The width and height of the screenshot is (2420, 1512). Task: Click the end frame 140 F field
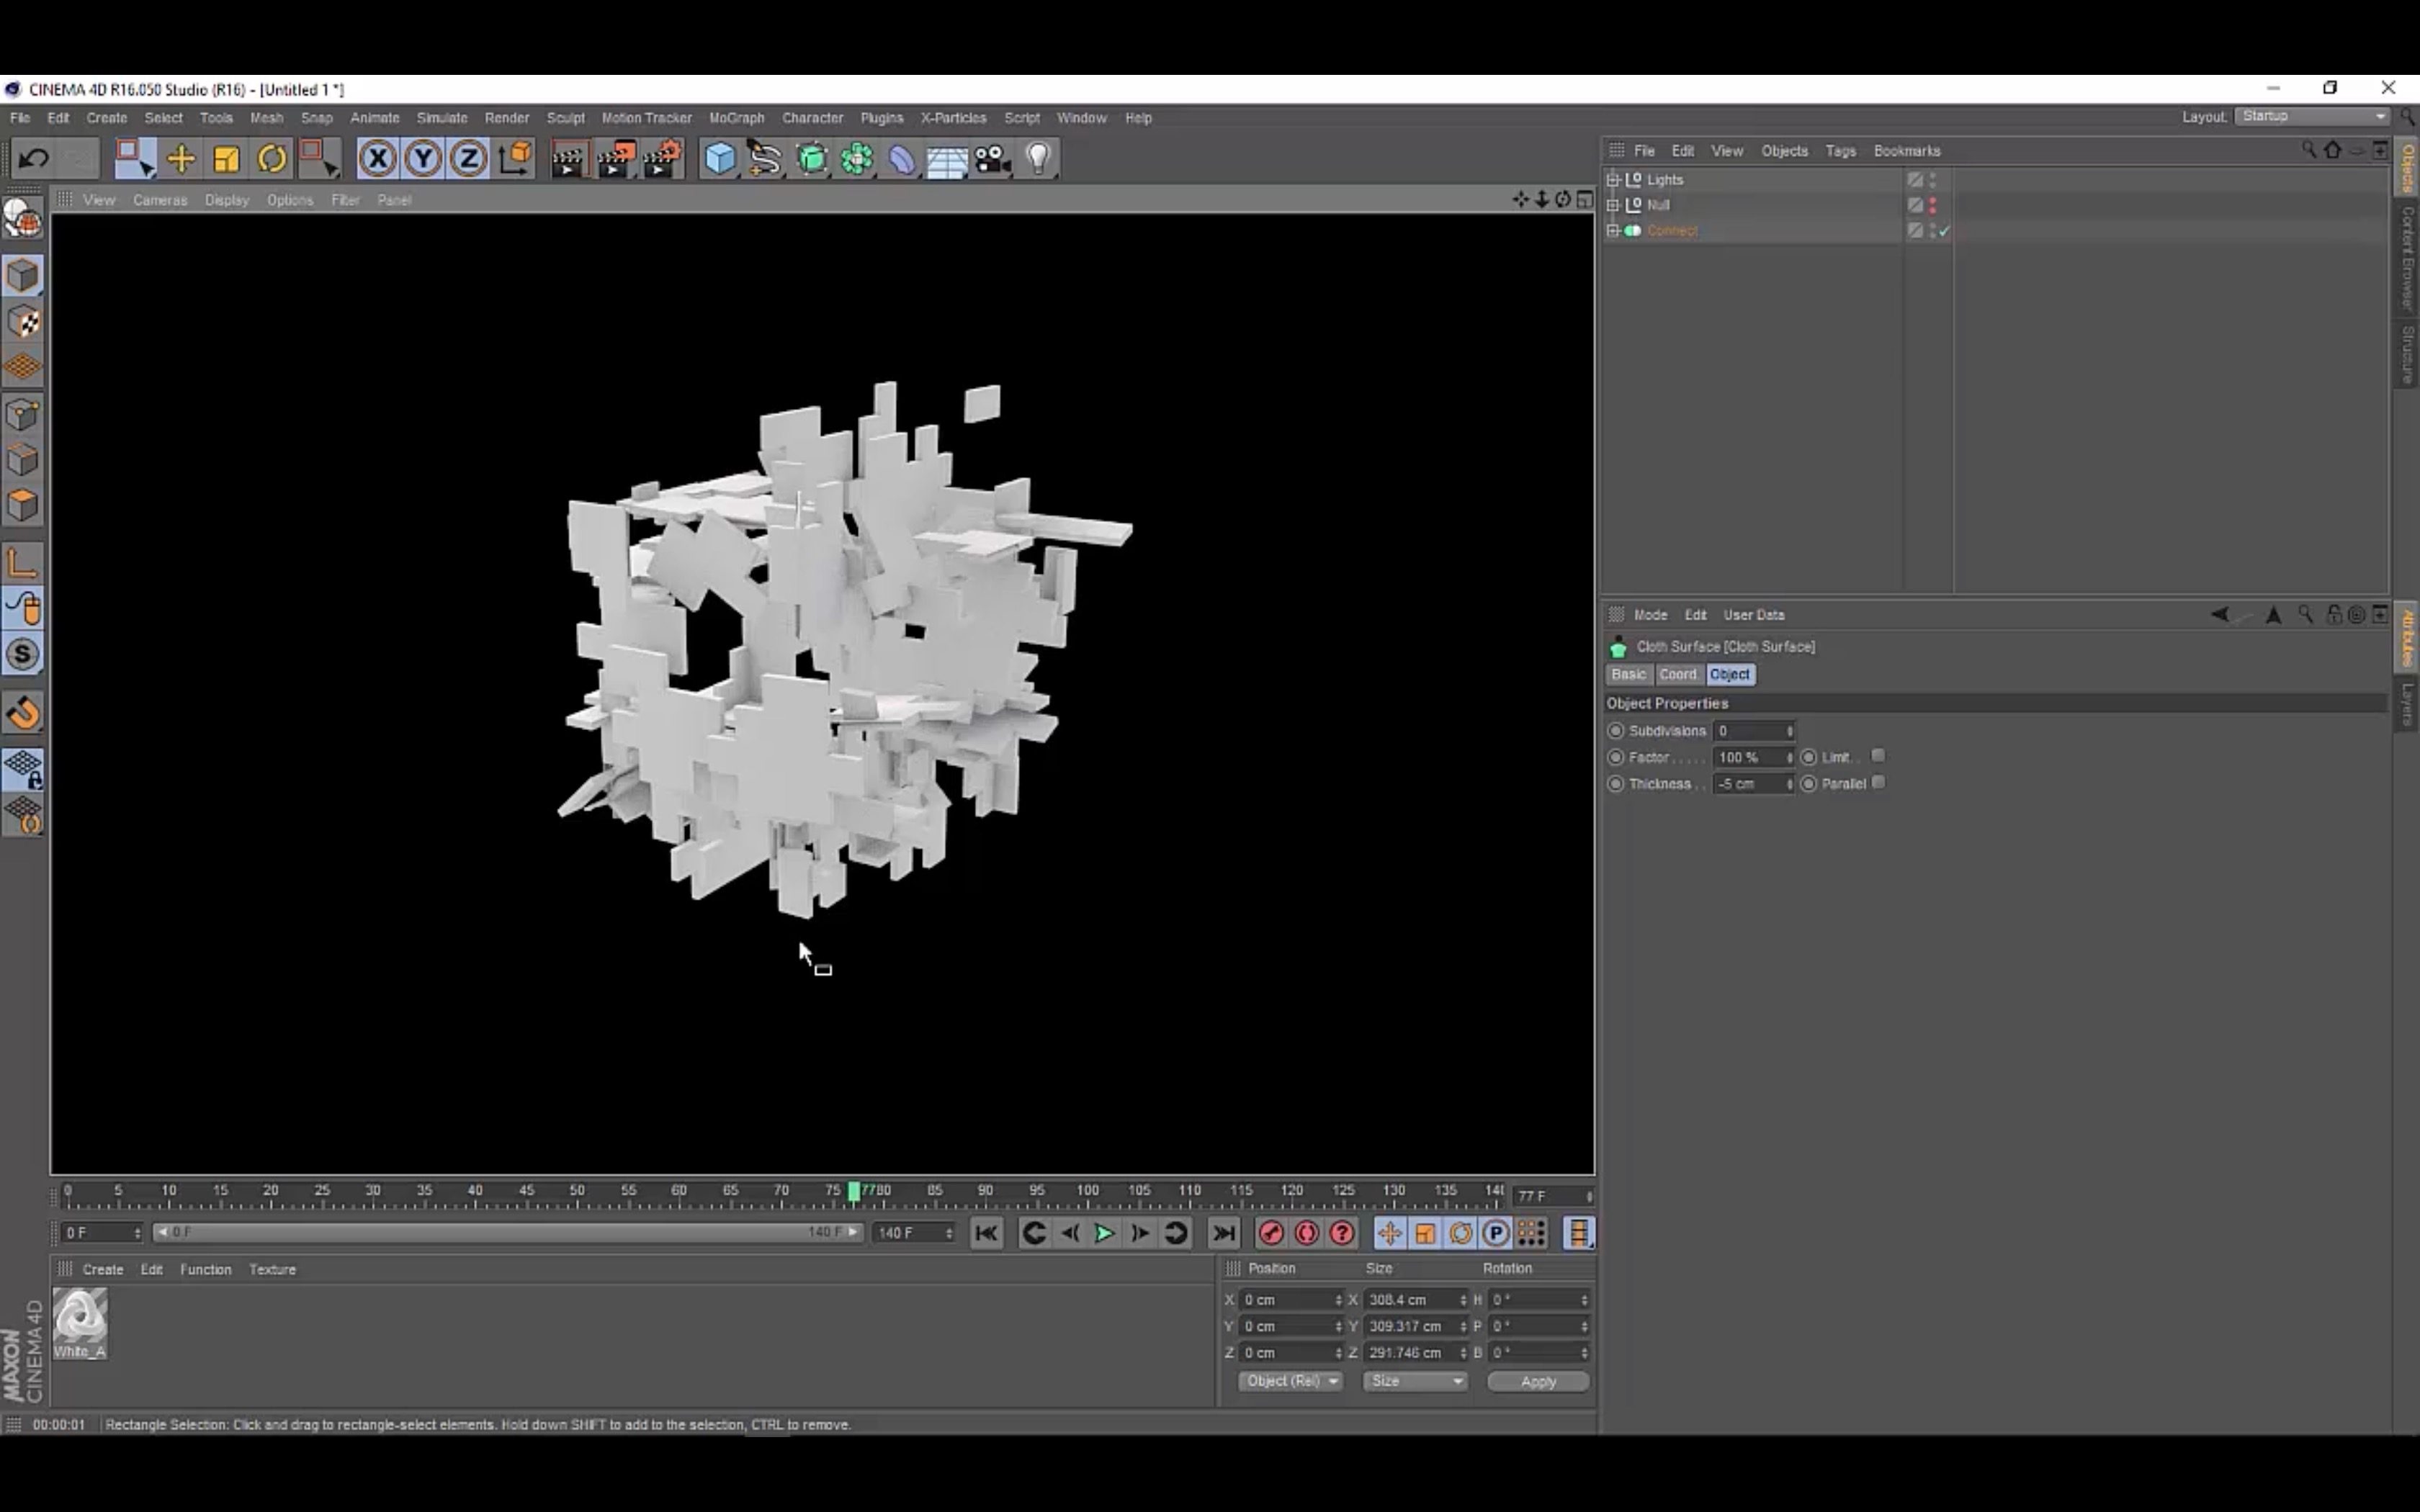[x=913, y=1233]
